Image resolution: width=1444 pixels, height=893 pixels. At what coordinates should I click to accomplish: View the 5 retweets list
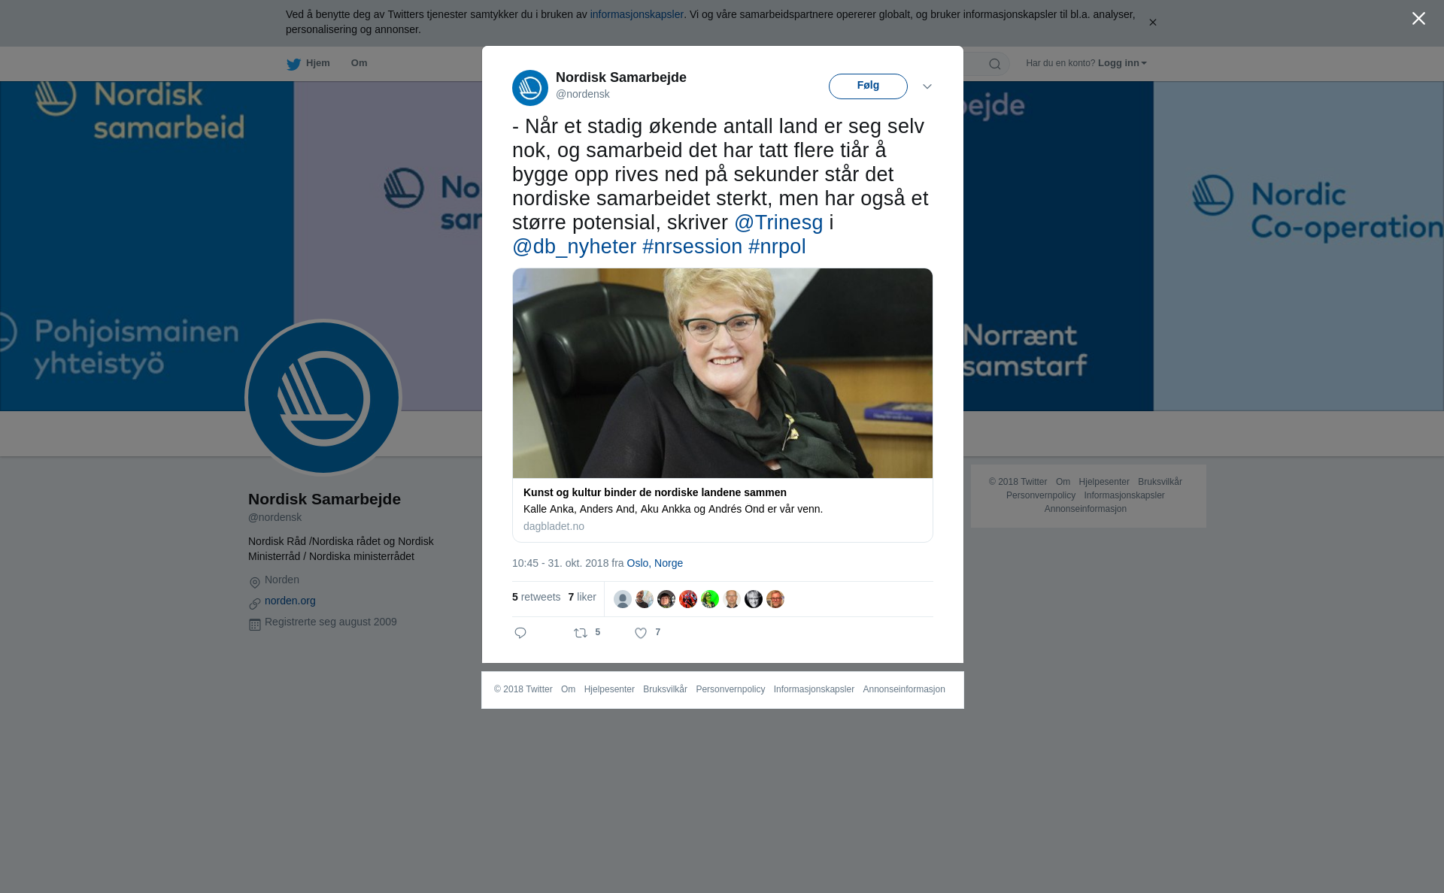point(536,597)
